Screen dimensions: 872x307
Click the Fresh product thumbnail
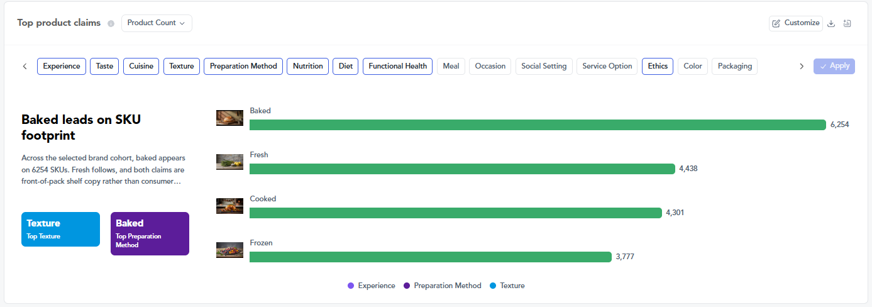tap(229, 162)
